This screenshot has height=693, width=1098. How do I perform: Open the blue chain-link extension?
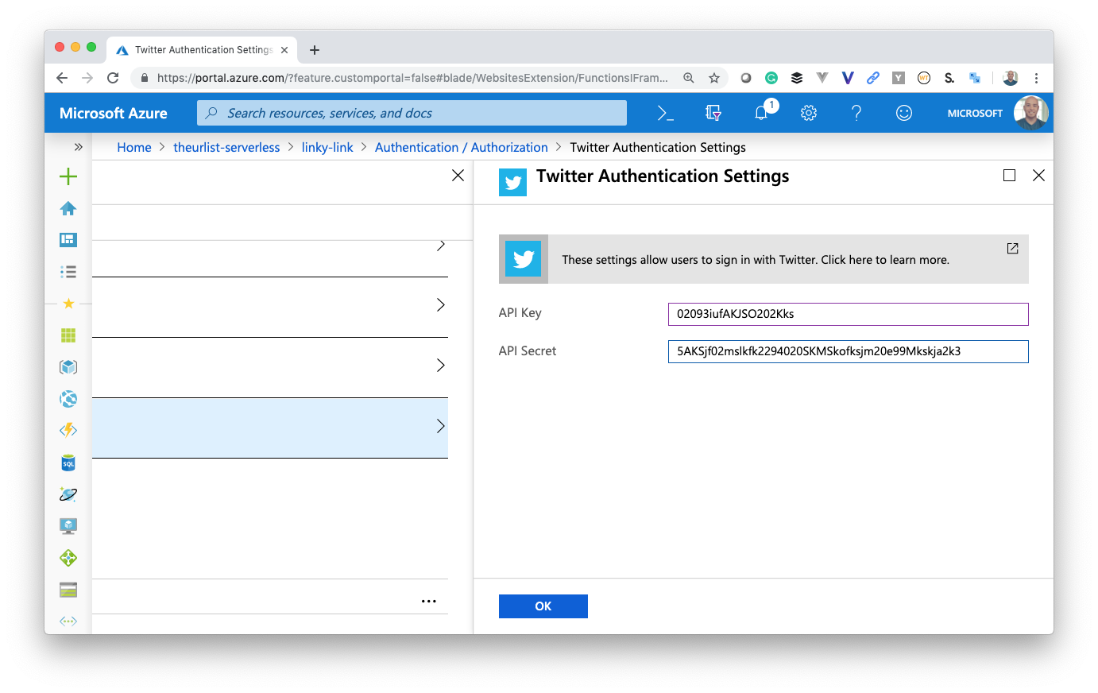click(873, 78)
